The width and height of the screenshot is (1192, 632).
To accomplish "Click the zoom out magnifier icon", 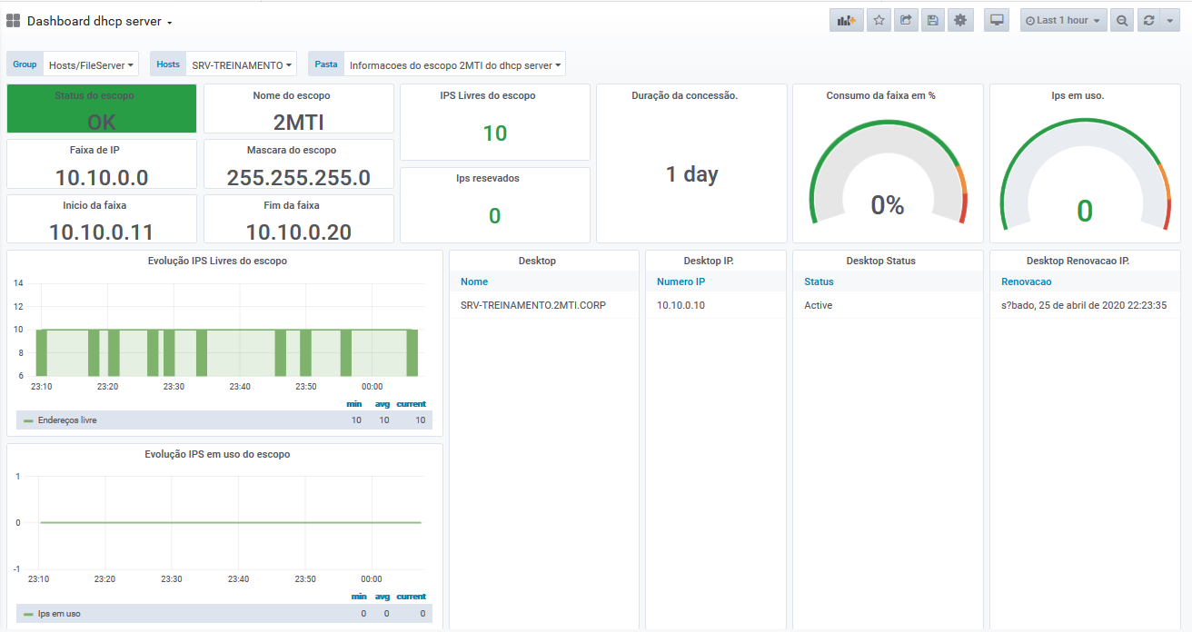I will point(1123,20).
